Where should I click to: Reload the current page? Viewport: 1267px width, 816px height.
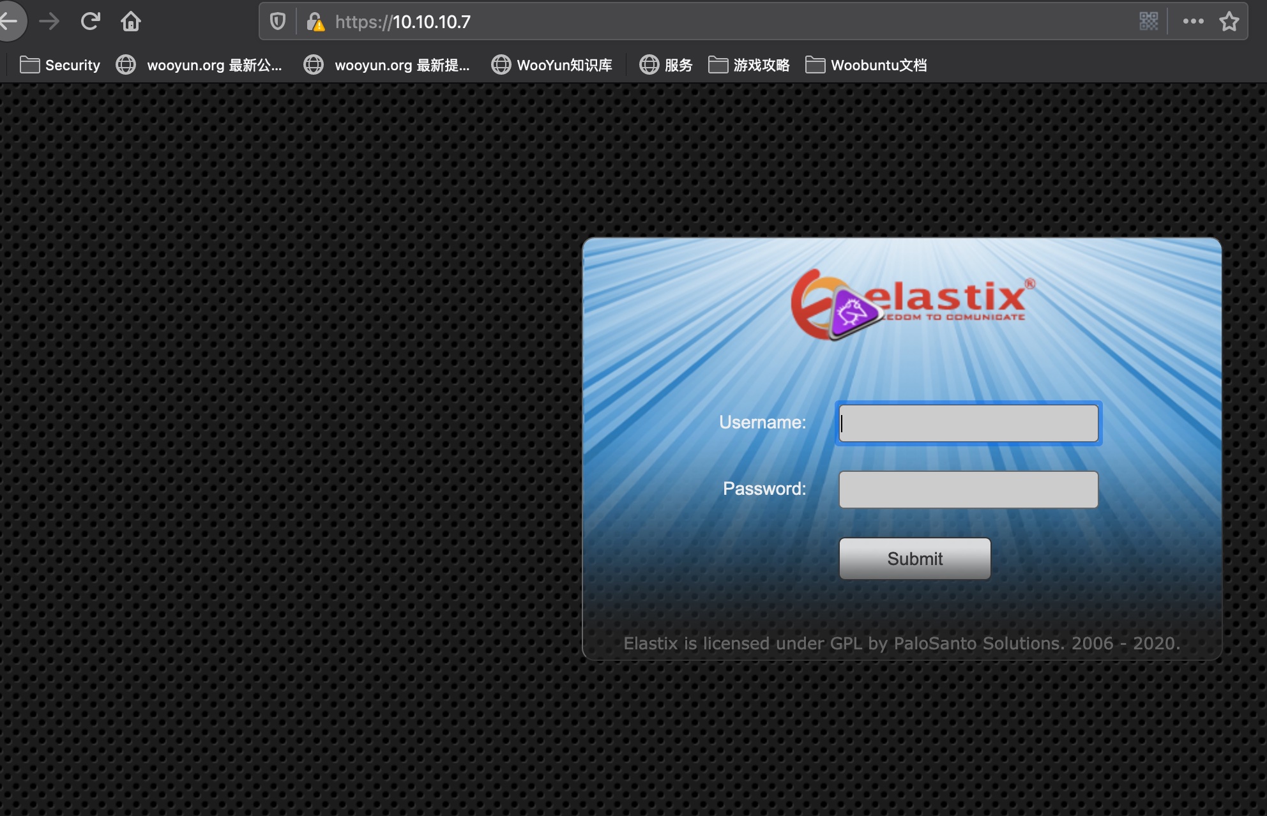click(90, 22)
